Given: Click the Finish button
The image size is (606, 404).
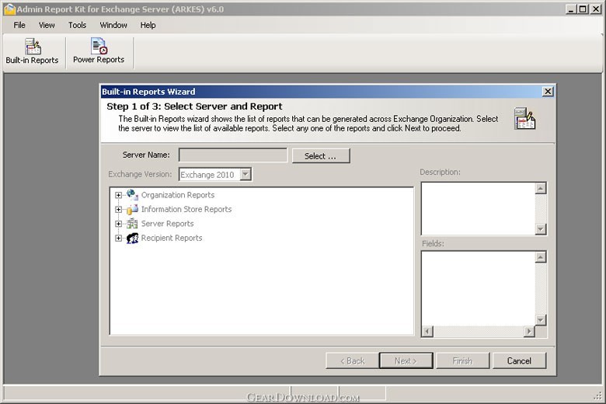Looking at the screenshot, I should (x=462, y=360).
